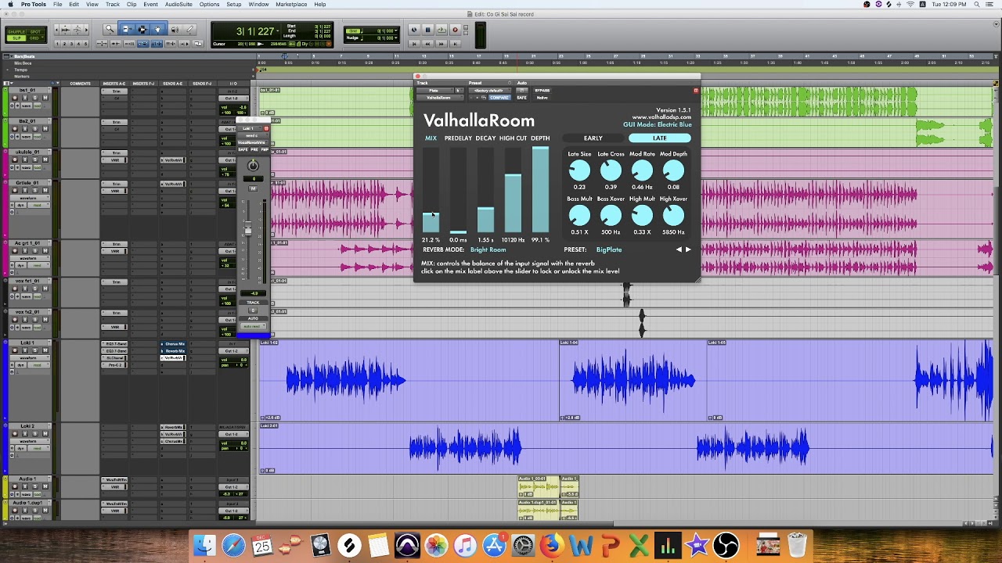Viewport: 1002px width, 563px height.
Task: Toggle Grid edit mode
Action: [35, 38]
